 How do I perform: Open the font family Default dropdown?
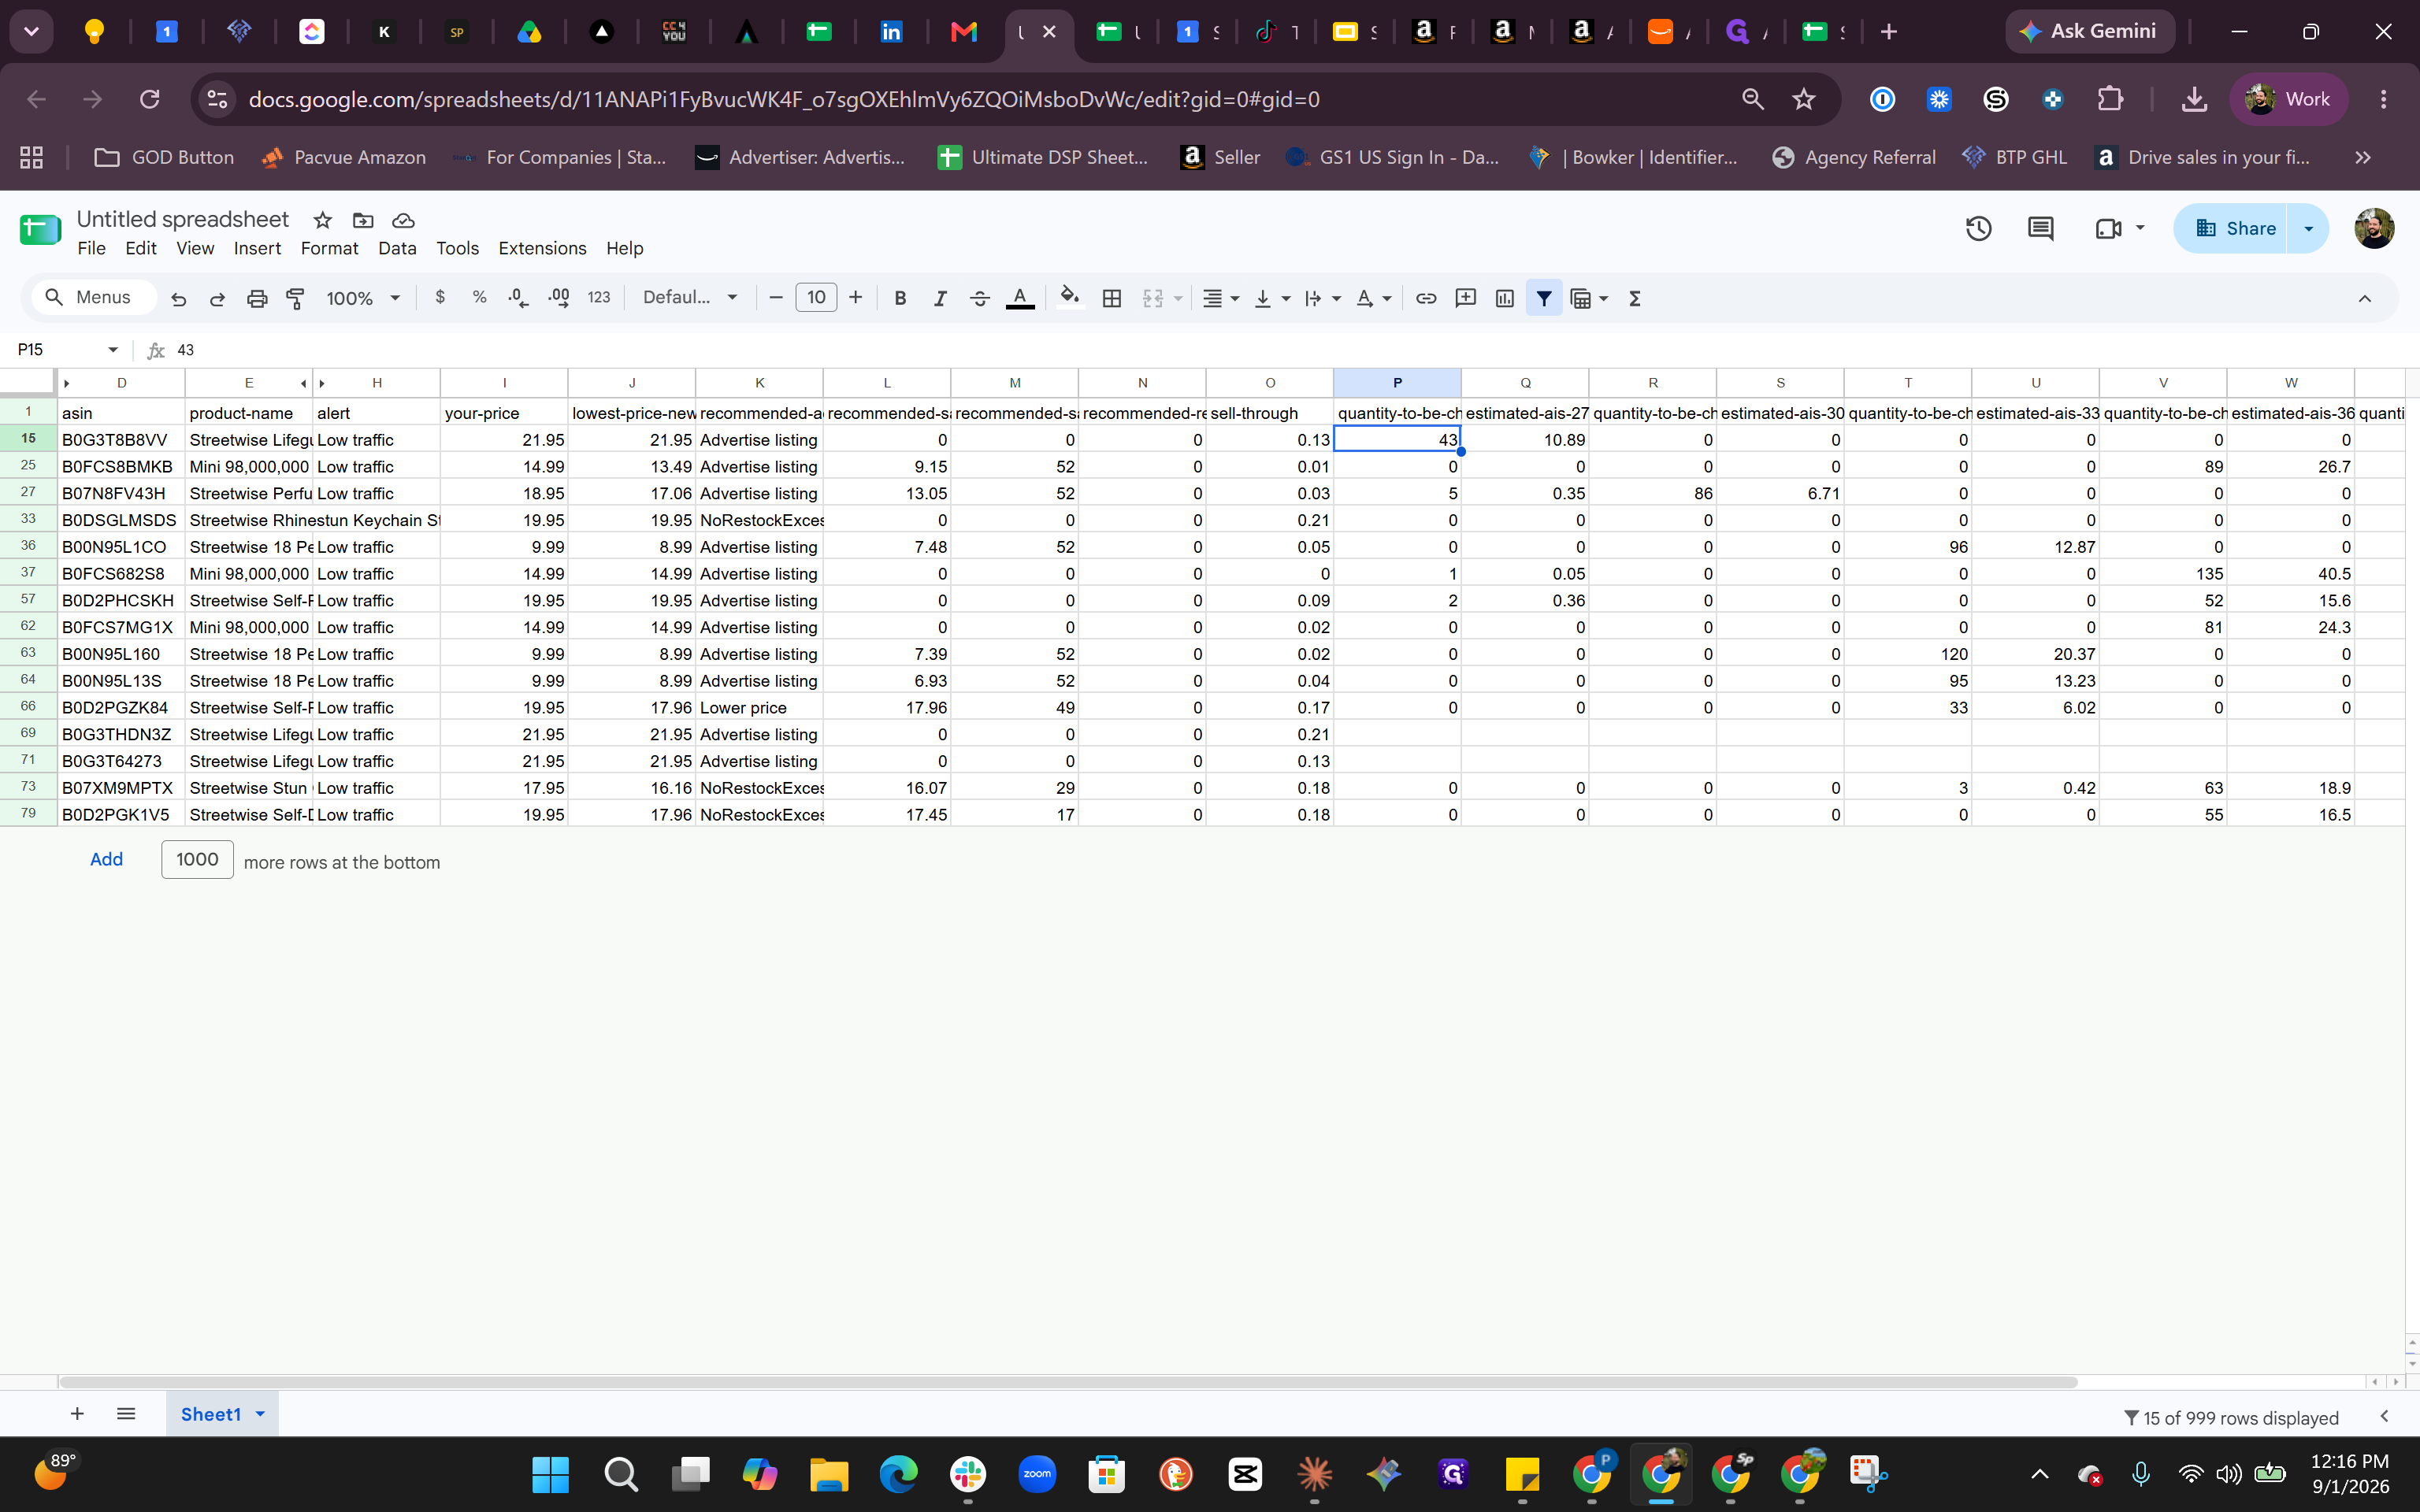tap(690, 297)
